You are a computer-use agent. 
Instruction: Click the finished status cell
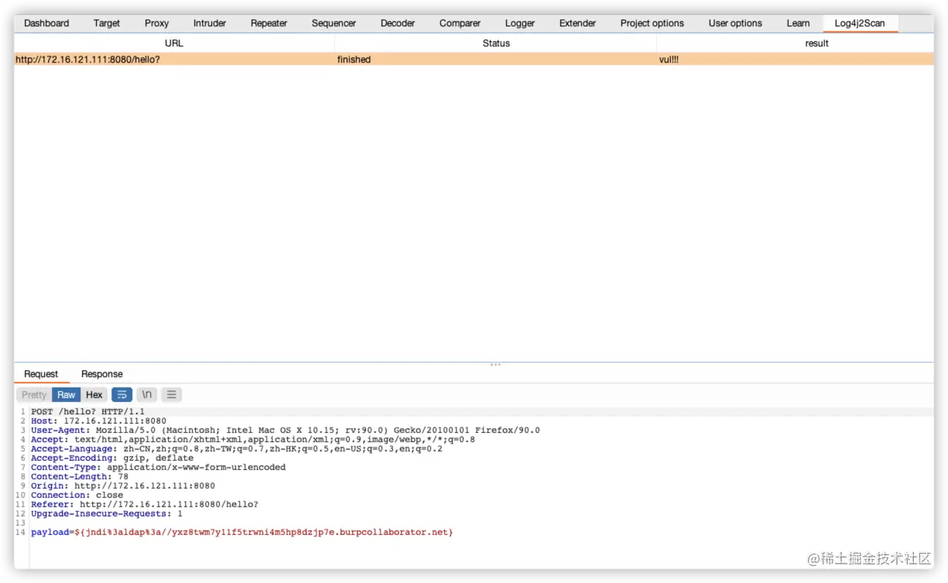click(496, 60)
